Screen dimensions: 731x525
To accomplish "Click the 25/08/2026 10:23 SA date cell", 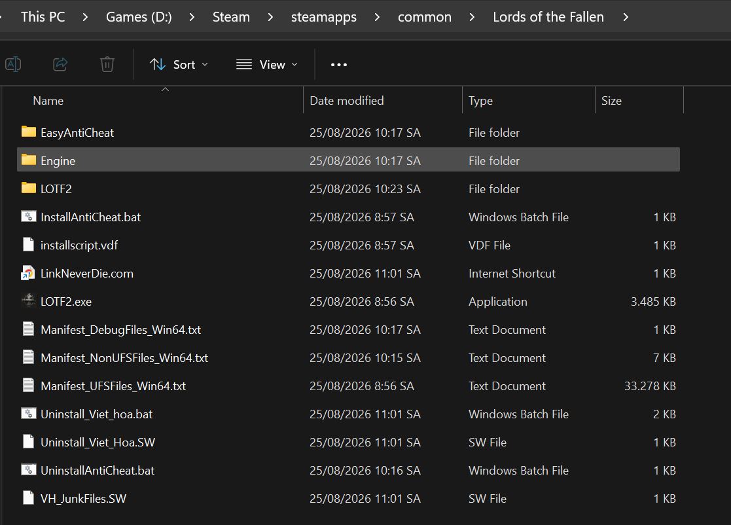I will [x=365, y=189].
